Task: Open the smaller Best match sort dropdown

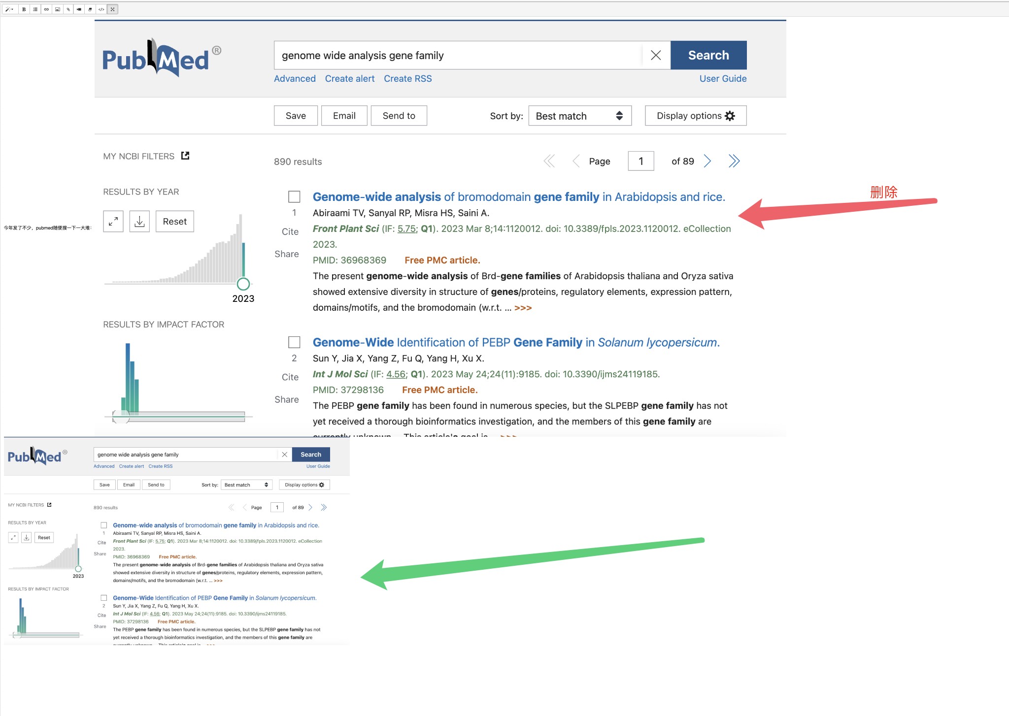Action: (247, 485)
